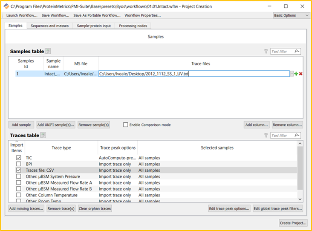Viewport: 312px width, 231px height.
Task: Click the funnel filter icon above Traces table
Action: pyautogui.click(x=266, y=136)
